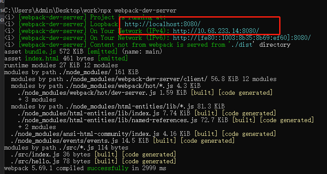Click the hot/dev-server.js 1.59 KiB line
The width and height of the screenshot is (327, 174).
pyautogui.click(x=145, y=93)
